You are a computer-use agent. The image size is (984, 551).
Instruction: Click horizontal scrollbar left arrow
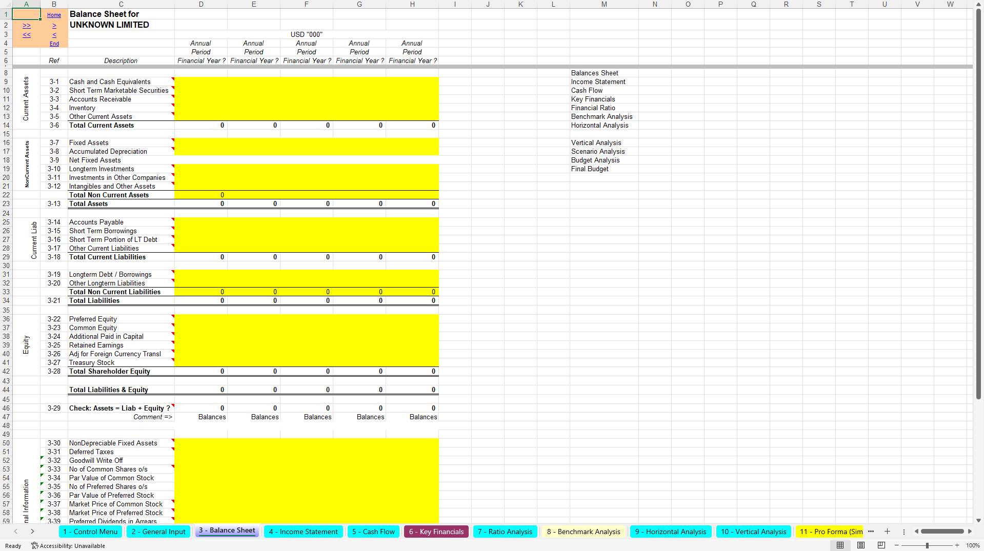click(x=916, y=532)
